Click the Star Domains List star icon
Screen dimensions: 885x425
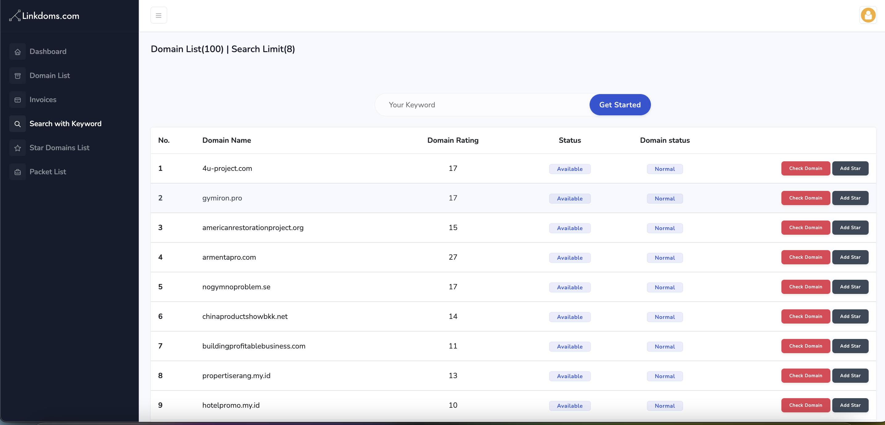18,148
